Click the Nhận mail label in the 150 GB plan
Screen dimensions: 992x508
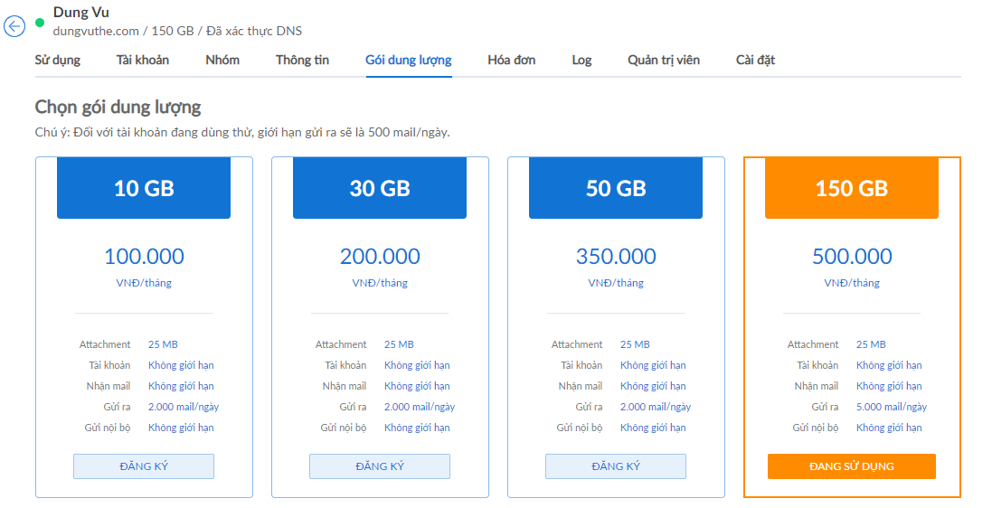[x=817, y=386]
